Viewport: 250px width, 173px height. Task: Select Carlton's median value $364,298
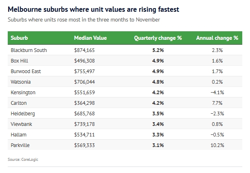86,103
